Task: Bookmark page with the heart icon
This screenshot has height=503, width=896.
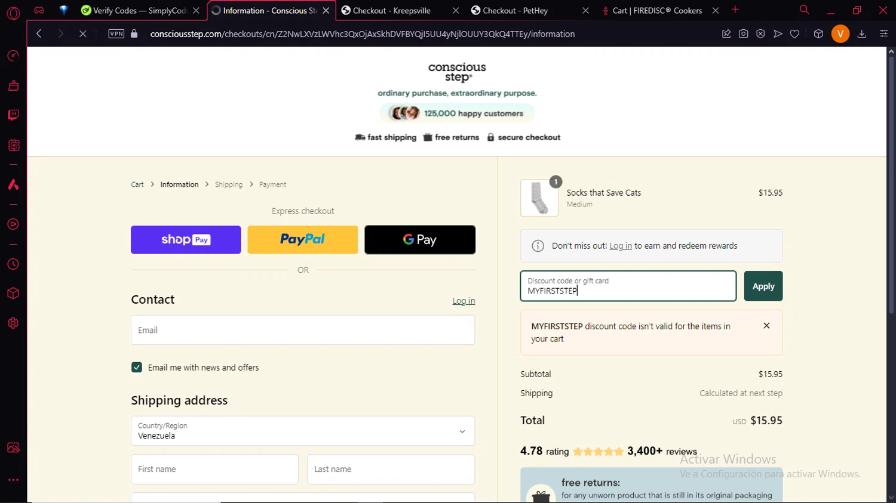Action: (x=794, y=34)
